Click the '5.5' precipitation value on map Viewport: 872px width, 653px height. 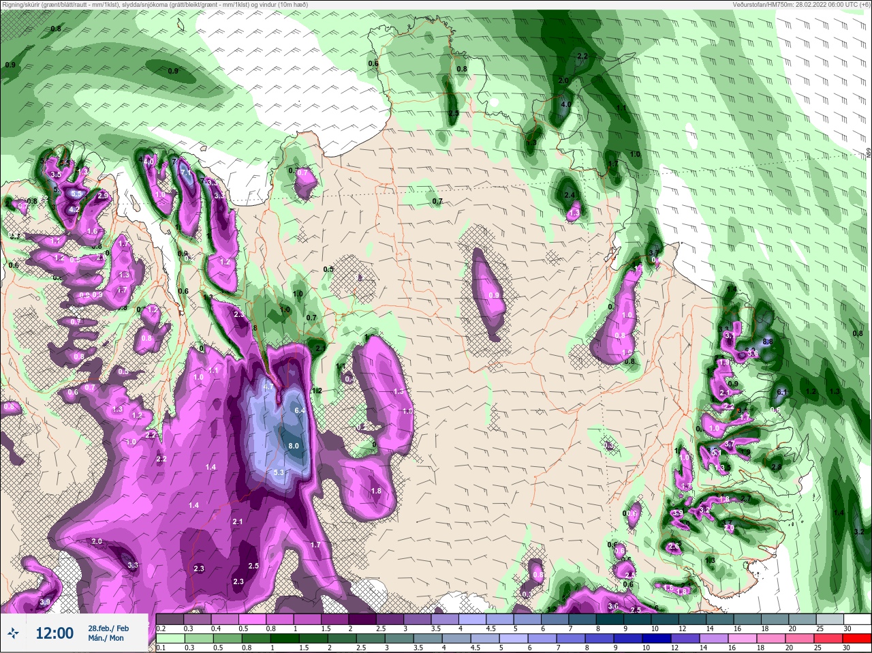[76, 194]
